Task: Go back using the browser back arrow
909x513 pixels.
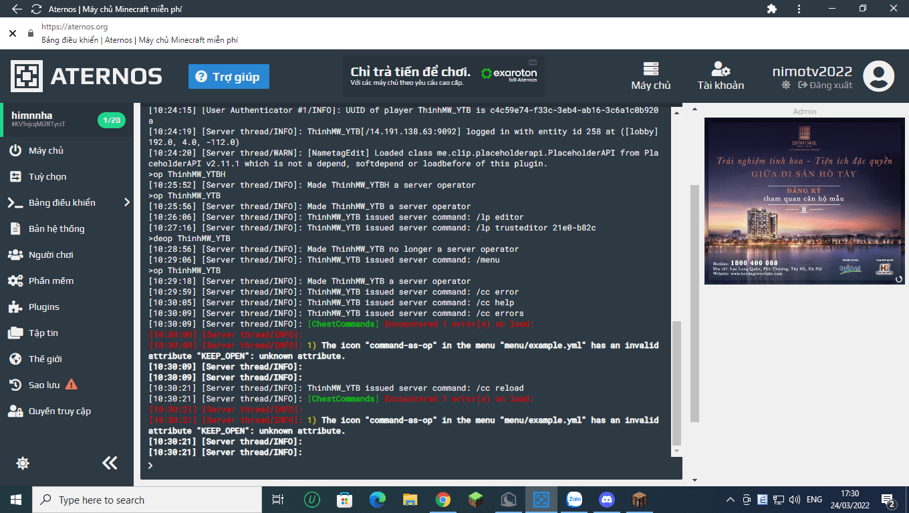Action: 17,9
